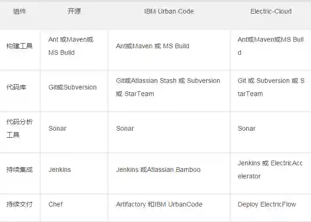Click the 构建工具 row label
The height and width of the screenshot is (222, 311).
click(20, 46)
